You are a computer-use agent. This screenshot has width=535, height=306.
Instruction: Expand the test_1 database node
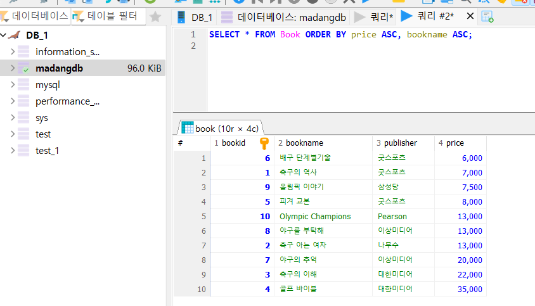tap(13, 150)
